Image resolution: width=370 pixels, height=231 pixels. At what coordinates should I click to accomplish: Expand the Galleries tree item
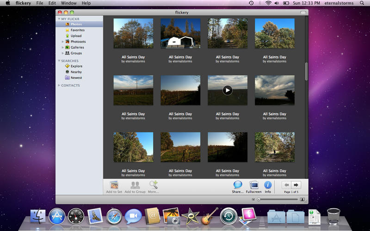[x=63, y=47]
